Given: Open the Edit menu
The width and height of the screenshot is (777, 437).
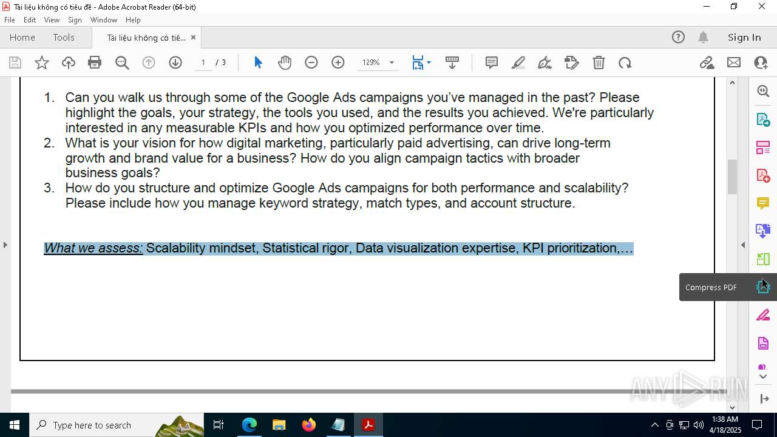Looking at the screenshot, I should point(30,20).
